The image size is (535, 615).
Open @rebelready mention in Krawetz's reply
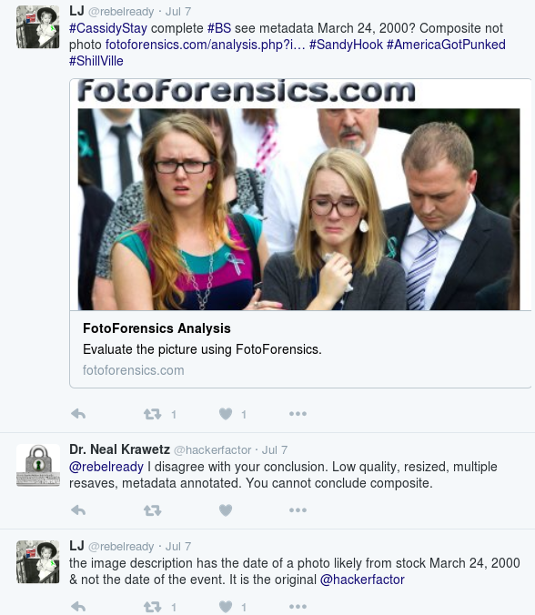(x=106, y=467)
